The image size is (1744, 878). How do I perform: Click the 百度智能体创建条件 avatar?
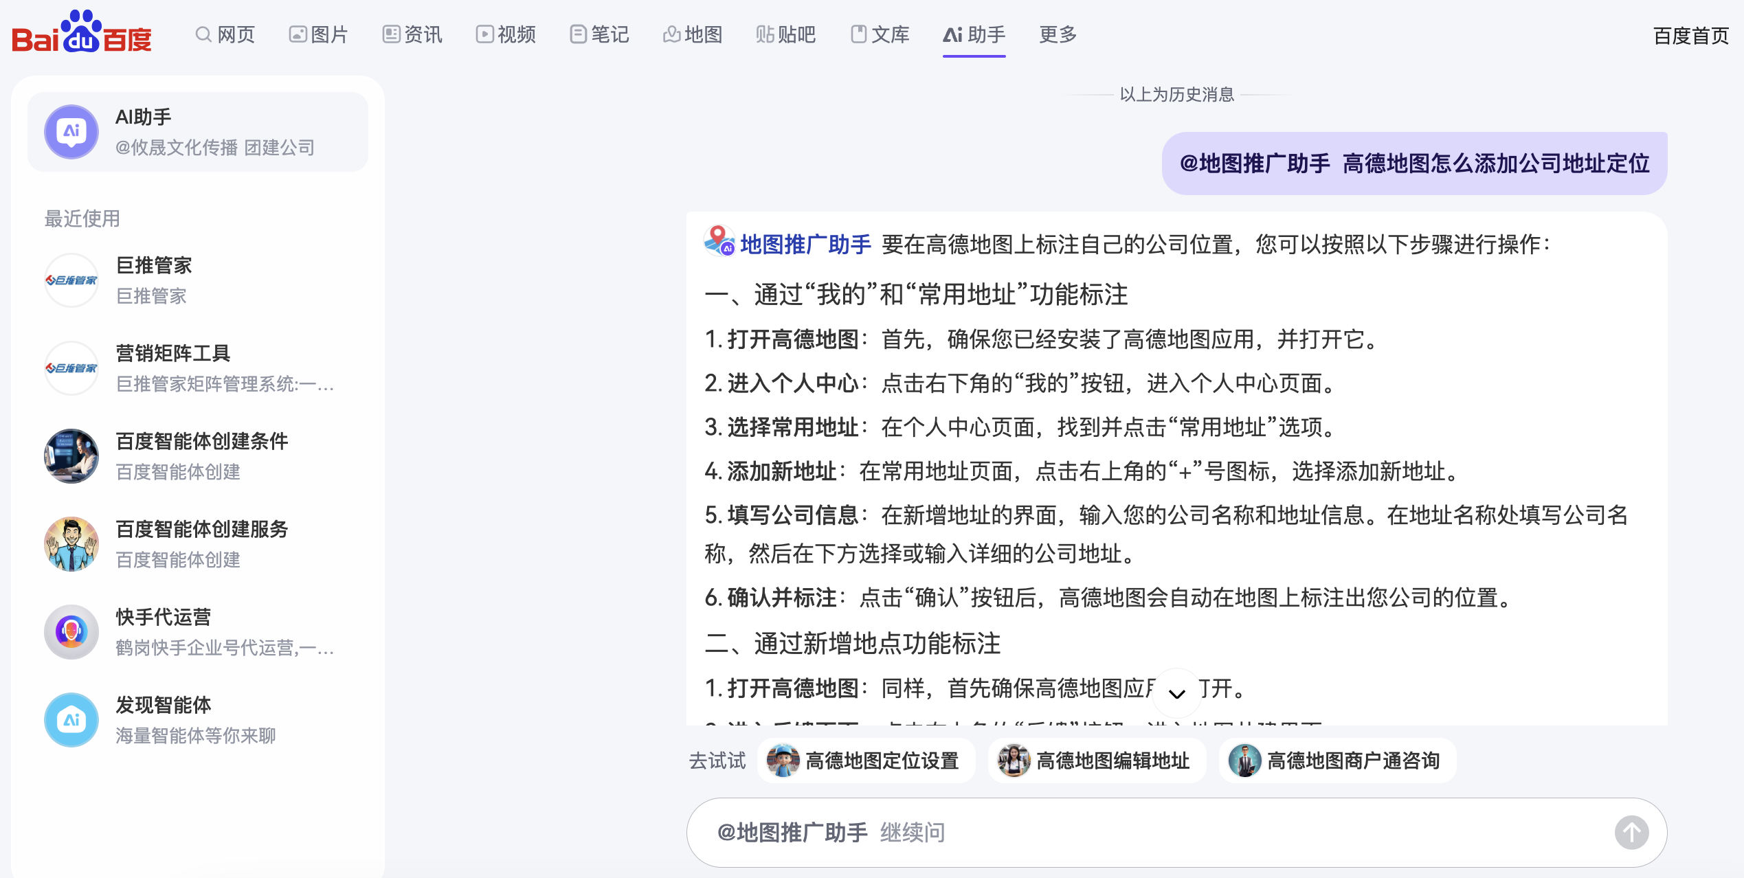coord(71,456)
